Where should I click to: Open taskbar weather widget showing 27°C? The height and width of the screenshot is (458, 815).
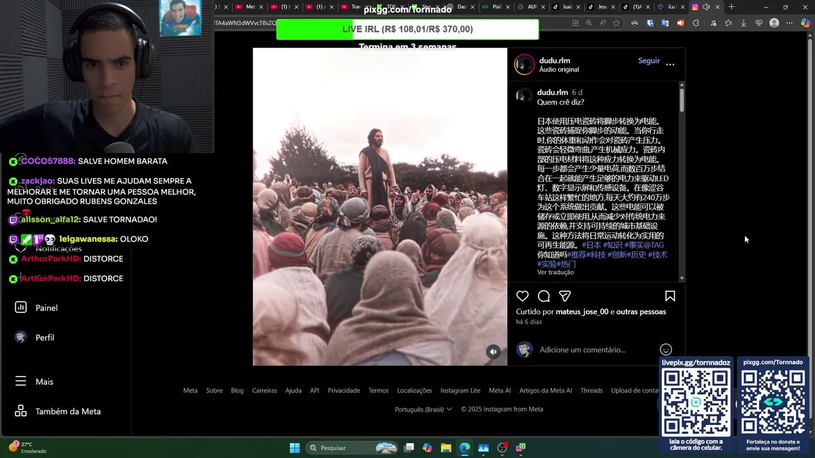click(x=28, y=447)
